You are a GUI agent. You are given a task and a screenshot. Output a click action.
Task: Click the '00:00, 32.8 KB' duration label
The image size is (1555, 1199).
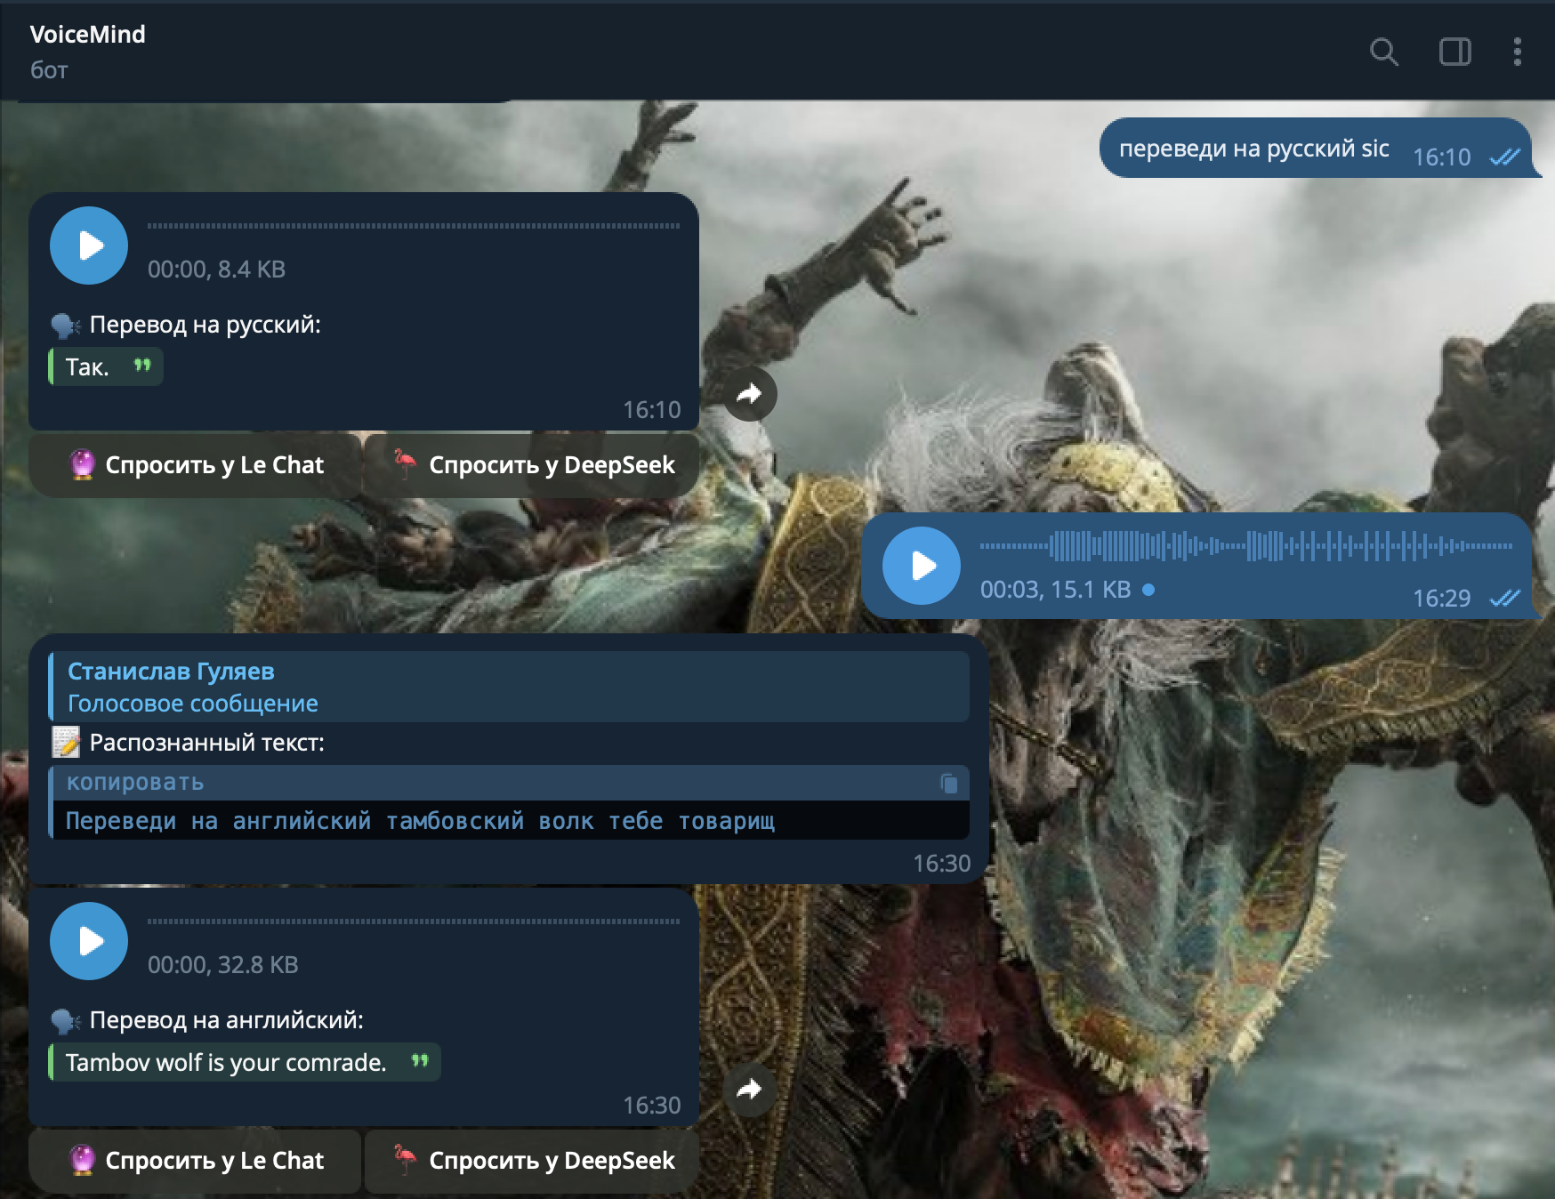click(222, 965)
